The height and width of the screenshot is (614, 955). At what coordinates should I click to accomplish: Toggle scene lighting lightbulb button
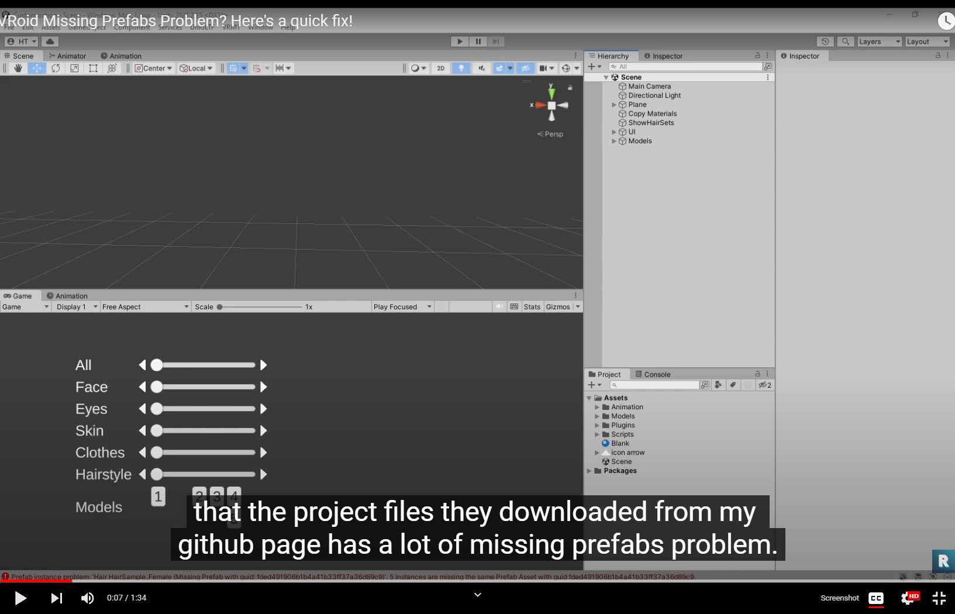pos(461,68)
